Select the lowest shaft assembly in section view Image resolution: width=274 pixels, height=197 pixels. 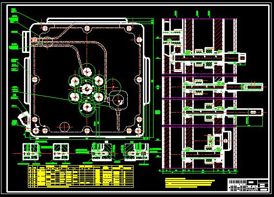click(x=203, y=155)
